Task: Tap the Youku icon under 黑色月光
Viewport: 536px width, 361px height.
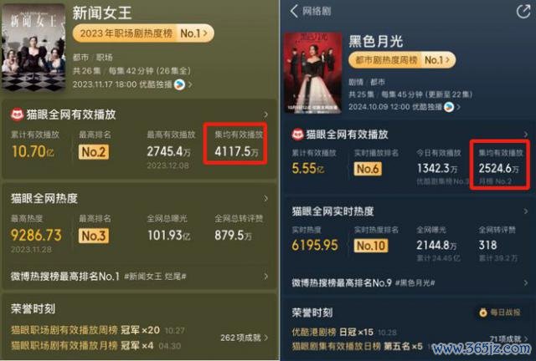Action: point(449,107)
